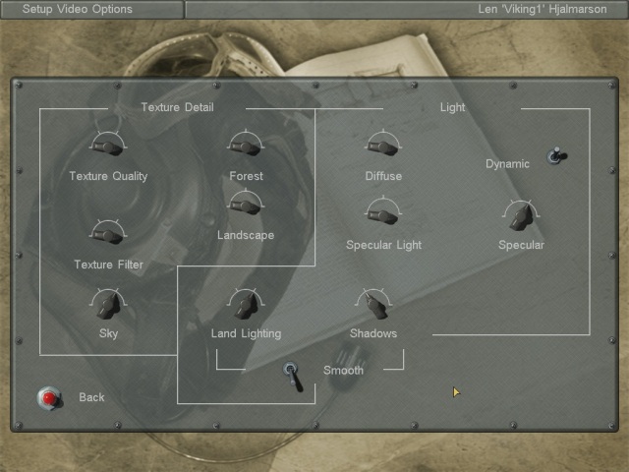Click the Landscape detail knob

click(245, 206)
